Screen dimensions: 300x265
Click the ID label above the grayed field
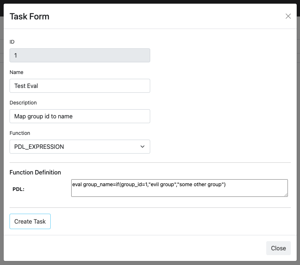12,42
